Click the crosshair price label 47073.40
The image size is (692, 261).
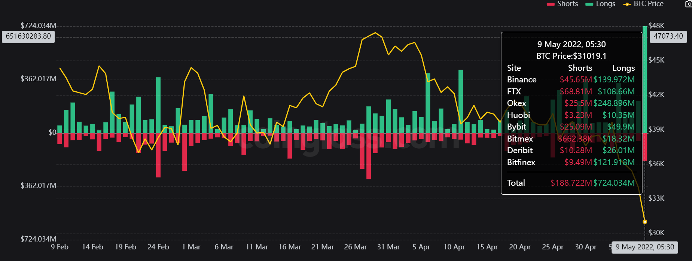[x=668, y=36]
